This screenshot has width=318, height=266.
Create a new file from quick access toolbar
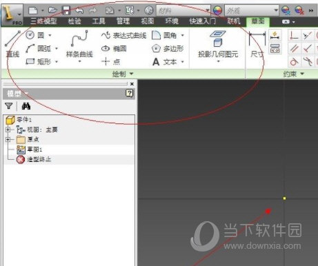(33, 10)
